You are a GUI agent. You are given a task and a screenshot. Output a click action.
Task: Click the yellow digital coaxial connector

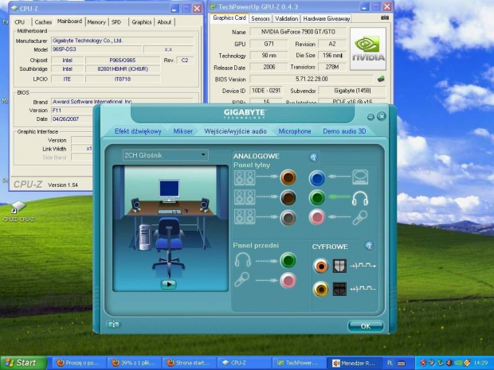coord(321,289)
